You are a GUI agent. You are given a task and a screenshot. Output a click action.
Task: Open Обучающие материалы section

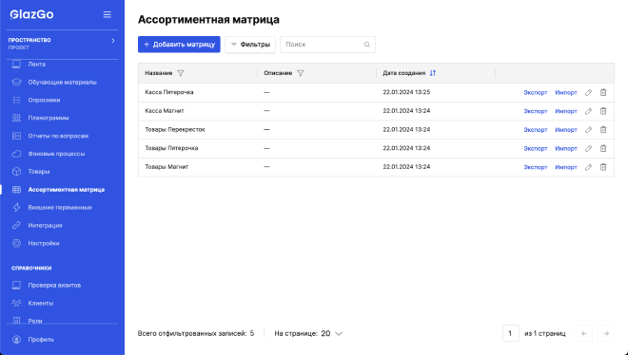(62, 83)
